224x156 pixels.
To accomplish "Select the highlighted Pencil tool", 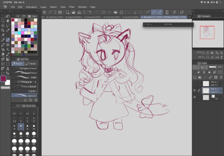I will point(8,40).
